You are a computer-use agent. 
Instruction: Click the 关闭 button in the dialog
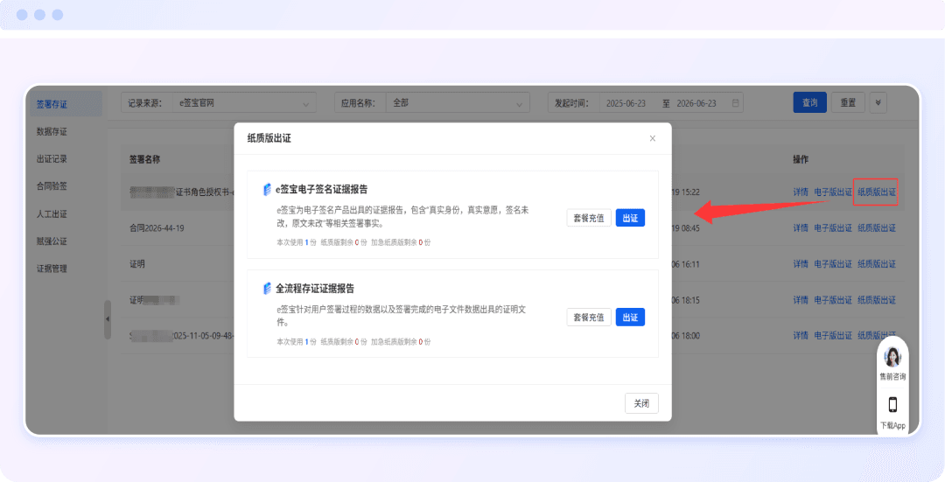[x=642, y=403]
